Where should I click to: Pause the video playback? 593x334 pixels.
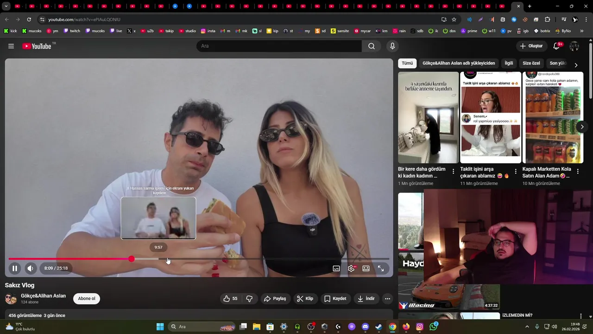pyautogui.click(x=15, y=268)
